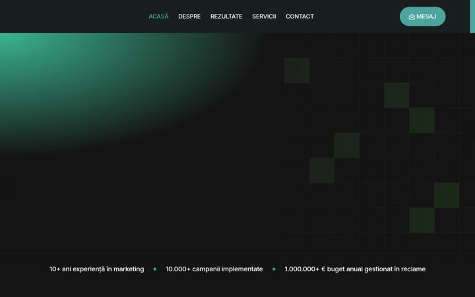Select SERVICII in the navigation bar
Screen dimensions: 475x297
(x=264, y=16)
